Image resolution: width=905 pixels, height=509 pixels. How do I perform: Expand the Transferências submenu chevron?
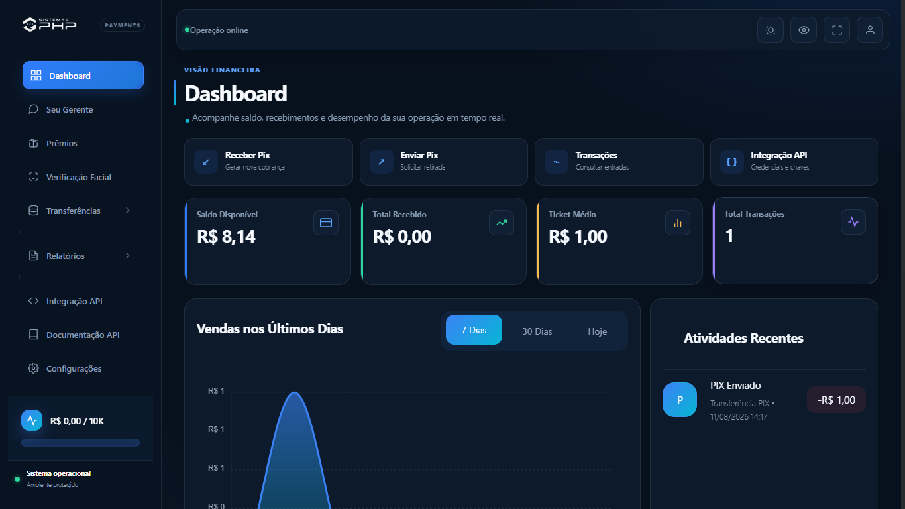click(128, 211)
